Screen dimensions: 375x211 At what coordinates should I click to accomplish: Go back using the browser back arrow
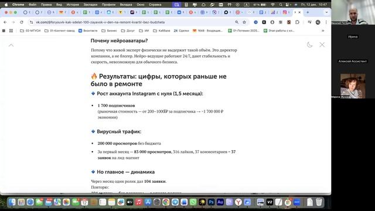(5, 22)
